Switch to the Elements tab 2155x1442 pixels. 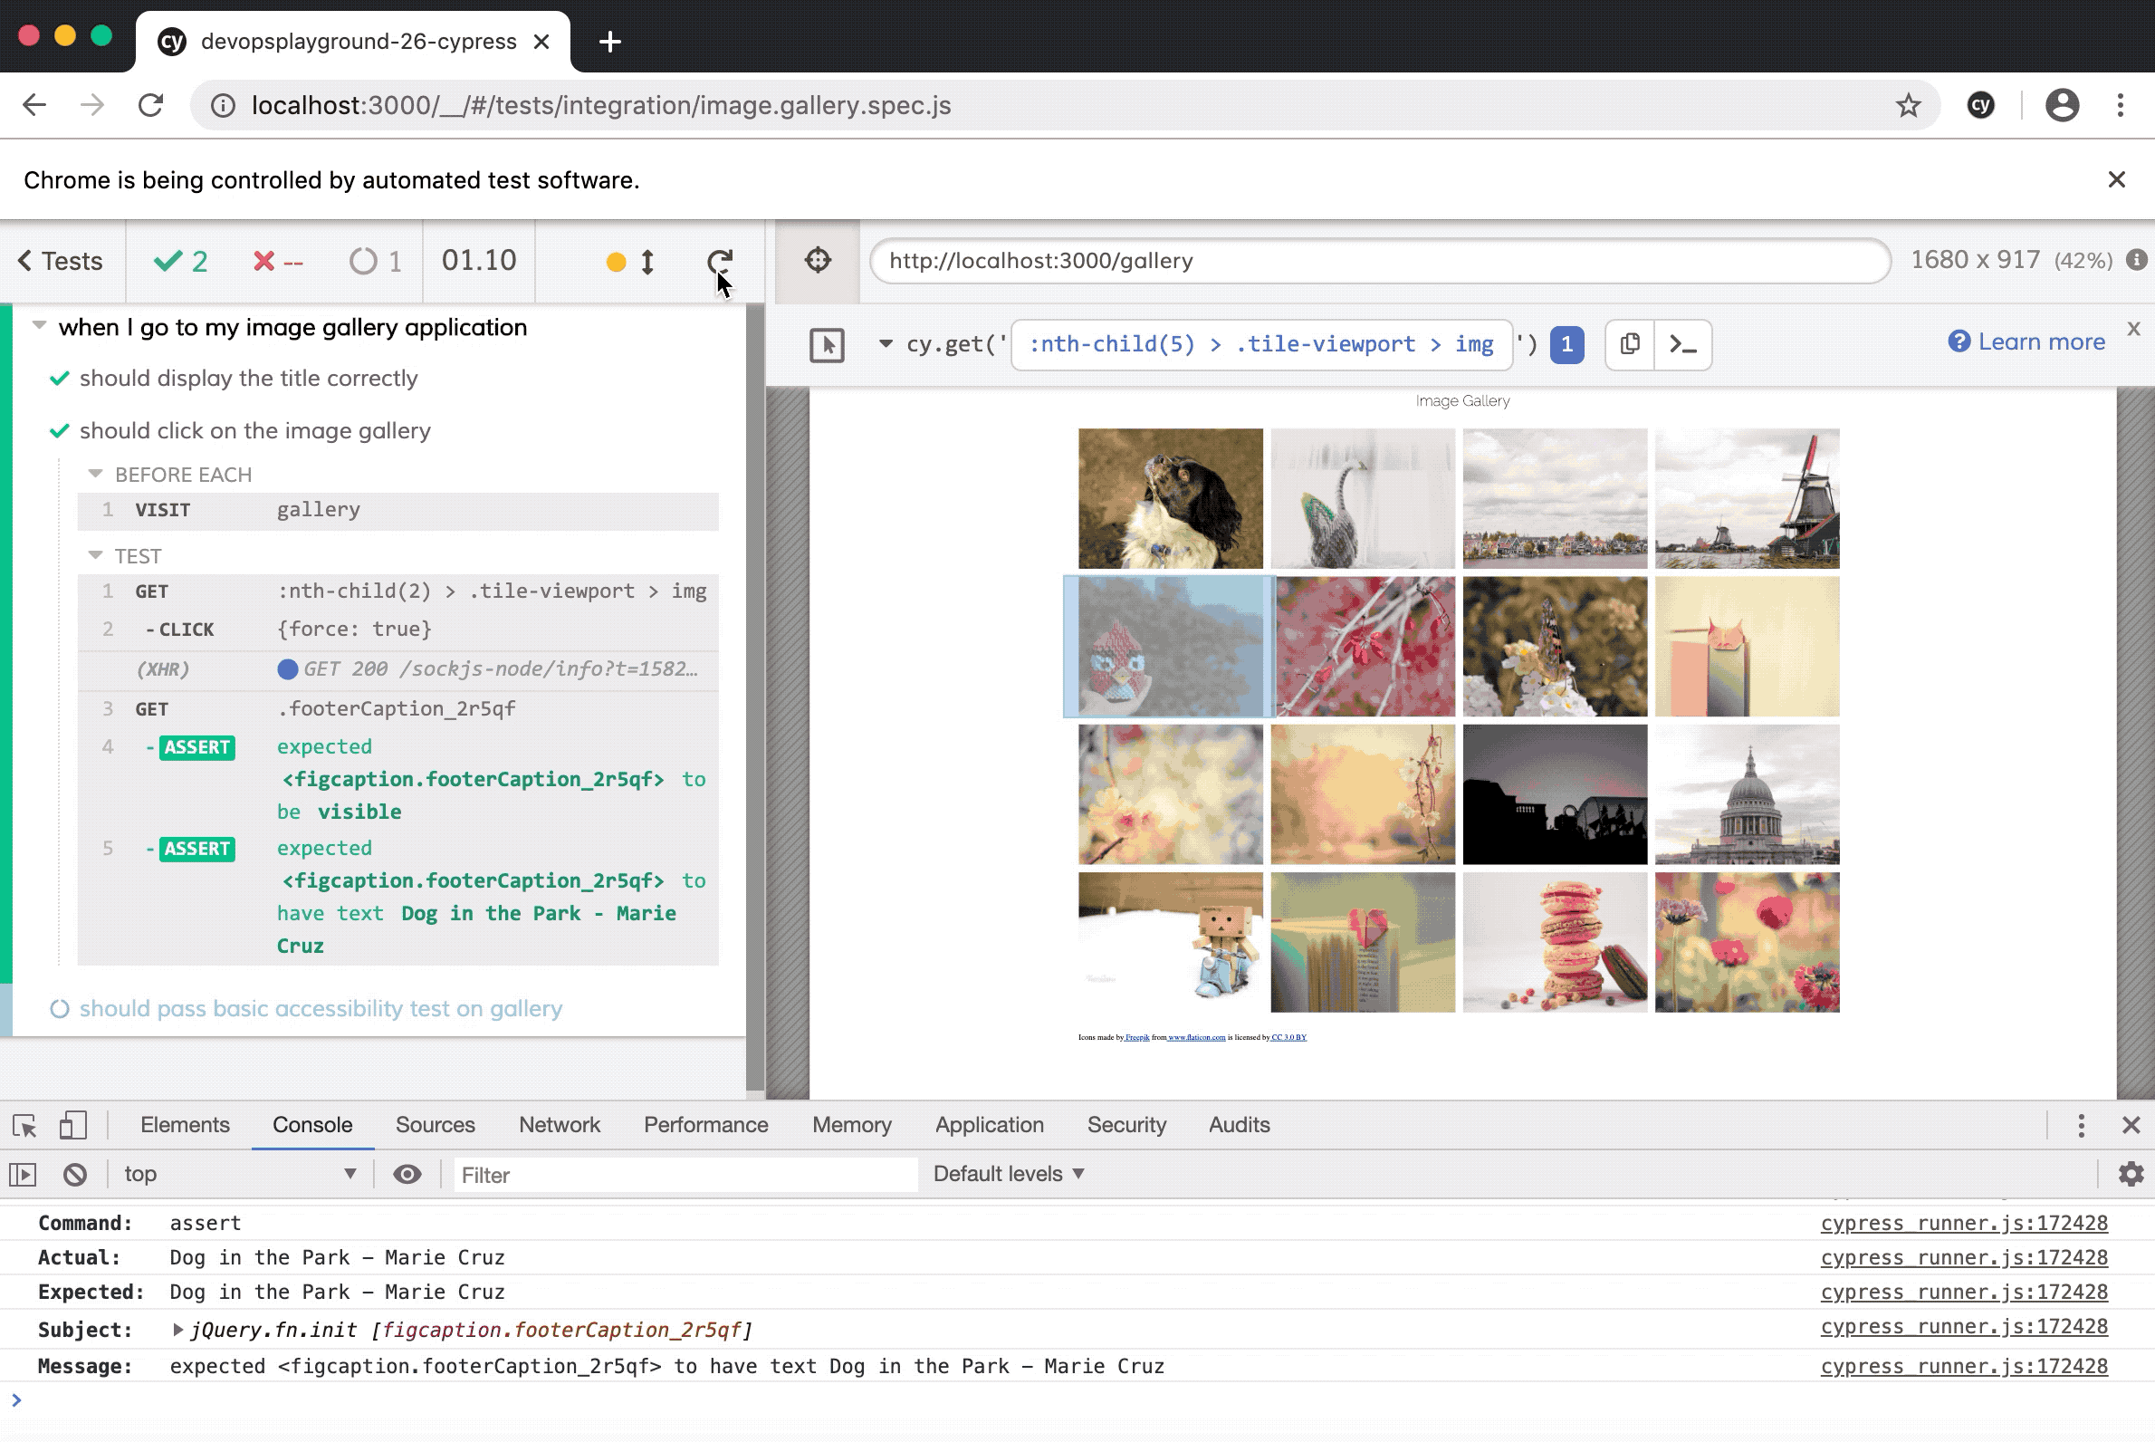click(185, 1123)
